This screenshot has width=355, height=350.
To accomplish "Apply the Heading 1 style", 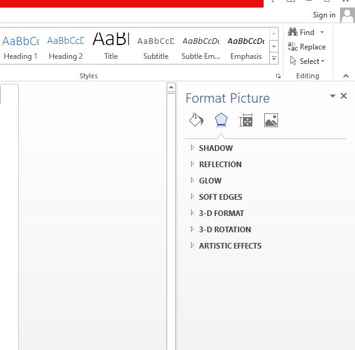I will coord(21,46).
